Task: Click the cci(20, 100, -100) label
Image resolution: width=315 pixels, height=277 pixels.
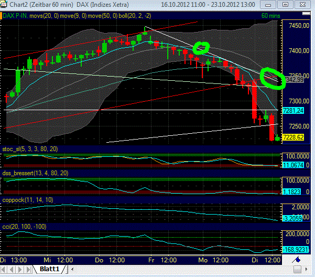Action: point(24,227)
